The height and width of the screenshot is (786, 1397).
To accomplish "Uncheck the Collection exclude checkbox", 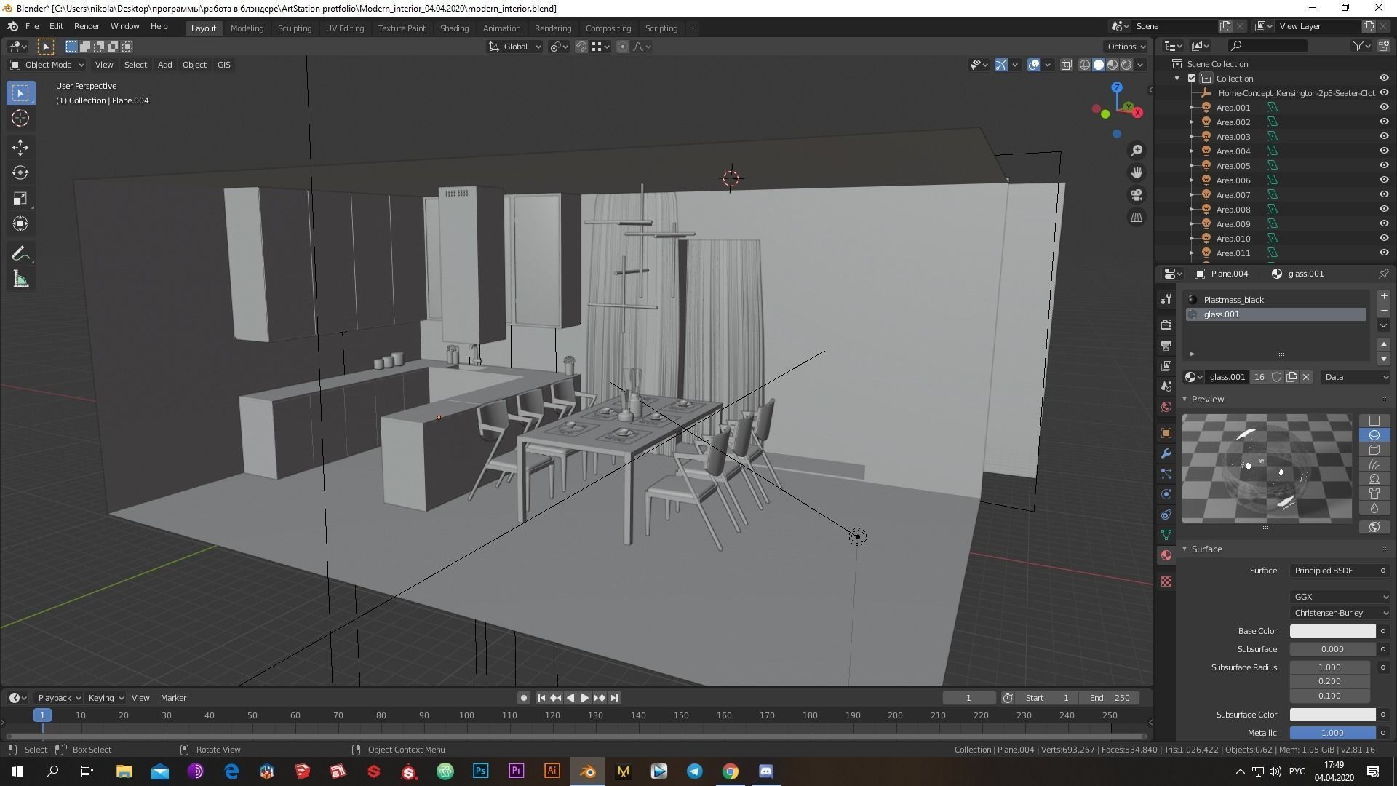I will (x=1192, y=79).
